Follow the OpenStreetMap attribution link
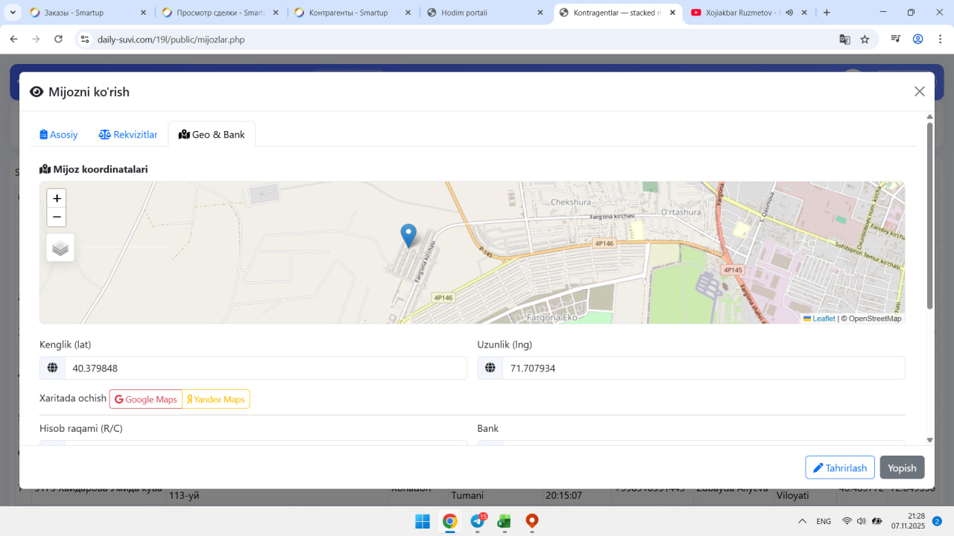Screen dimensions: 954x536 tap(875, 319)
